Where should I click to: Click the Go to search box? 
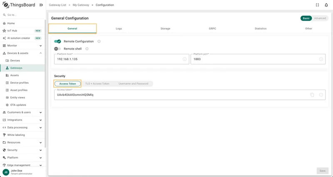(x=22, y=15)
